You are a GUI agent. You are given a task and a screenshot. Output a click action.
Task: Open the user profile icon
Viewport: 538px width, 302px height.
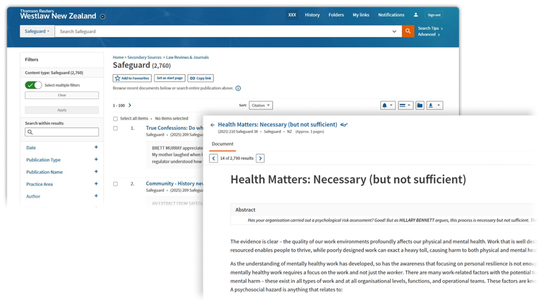[x=416, y=15]
